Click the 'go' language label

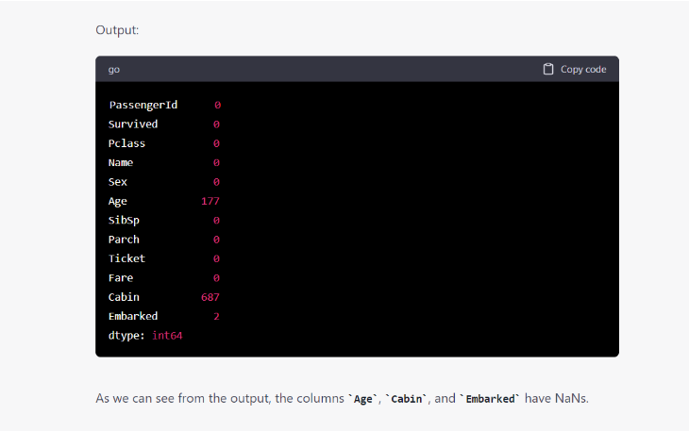coord(114,70)
